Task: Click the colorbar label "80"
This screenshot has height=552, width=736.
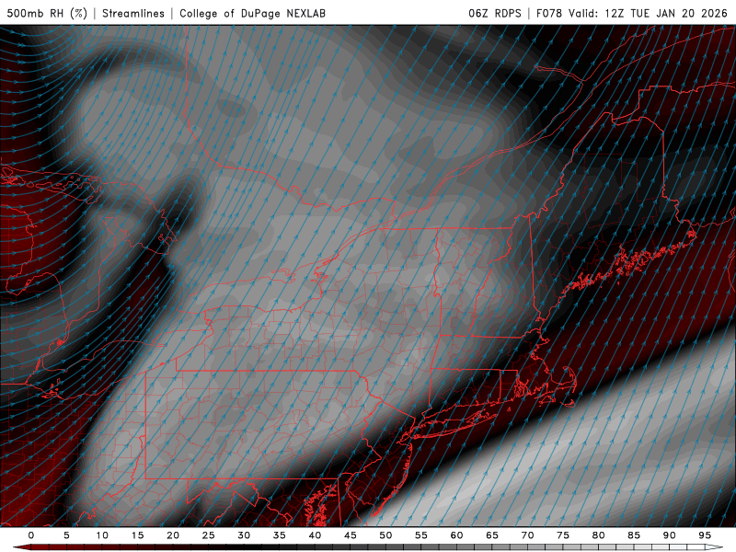Action: (x=598, y=535)
